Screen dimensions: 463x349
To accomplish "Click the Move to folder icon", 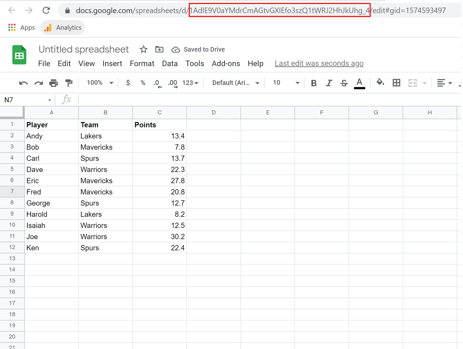I will coord(159,49).
